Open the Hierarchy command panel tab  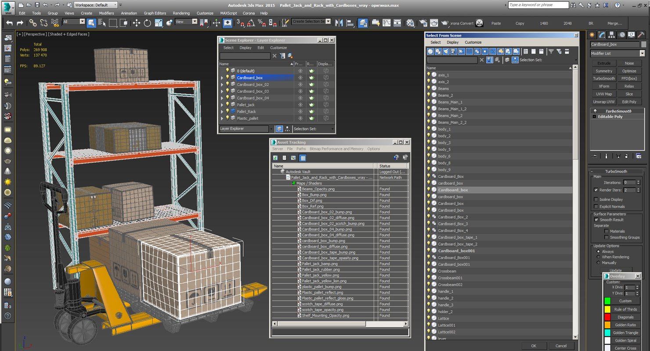tap(612, 35)
